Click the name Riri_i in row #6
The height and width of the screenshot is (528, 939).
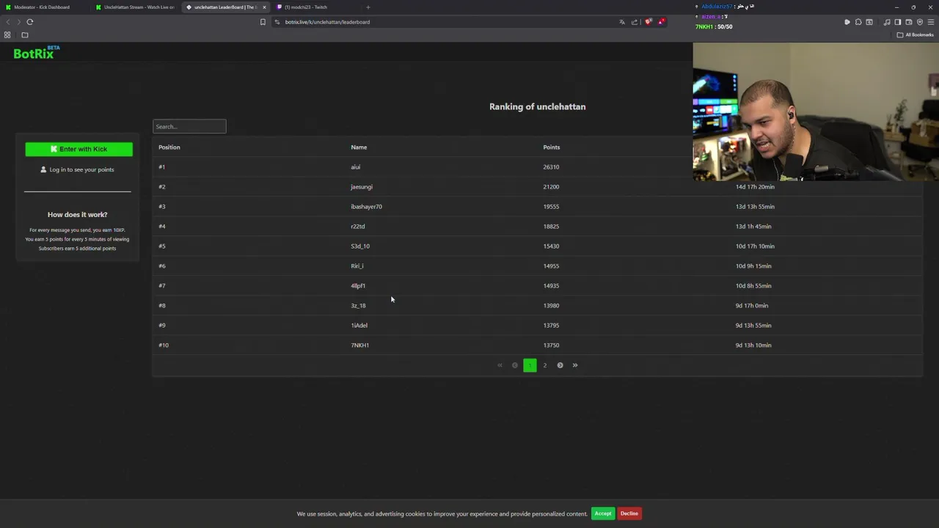coord(357,265)
